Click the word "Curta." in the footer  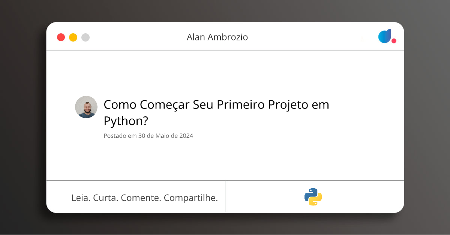point(105,198)
